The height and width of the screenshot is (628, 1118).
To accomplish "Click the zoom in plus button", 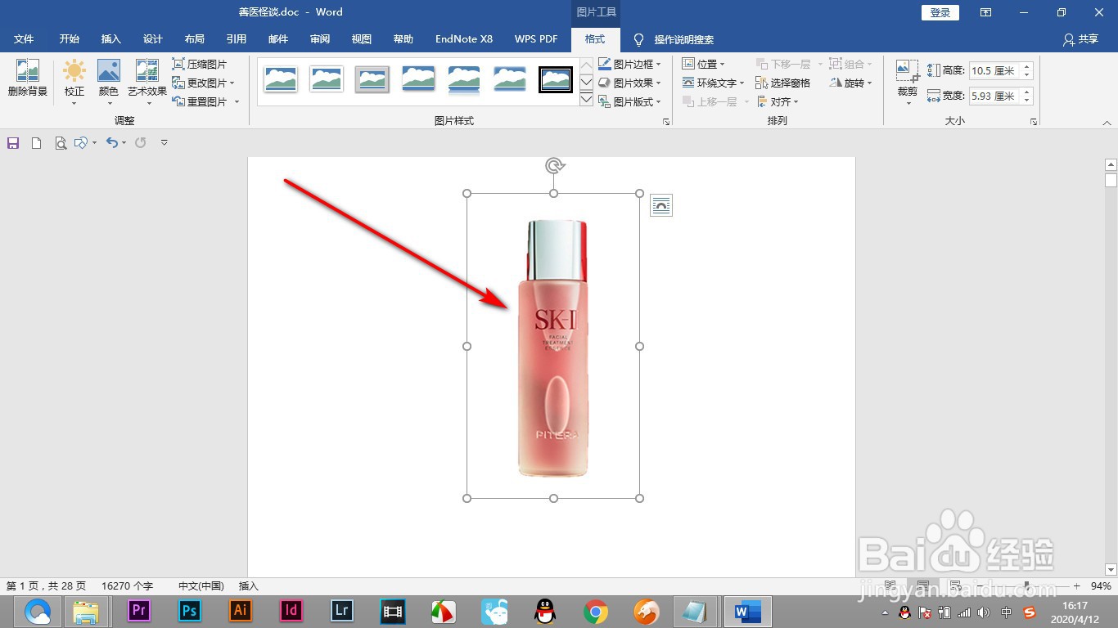I will [x=1076, y=586].
